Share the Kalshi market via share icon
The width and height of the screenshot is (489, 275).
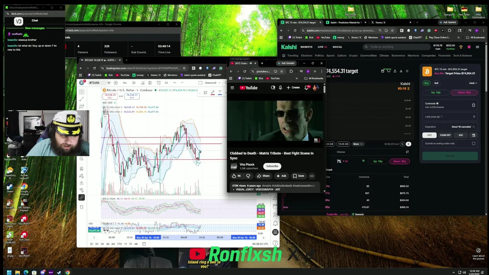395,71
